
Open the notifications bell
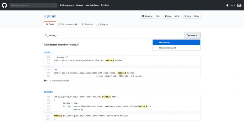pos(227,5)
